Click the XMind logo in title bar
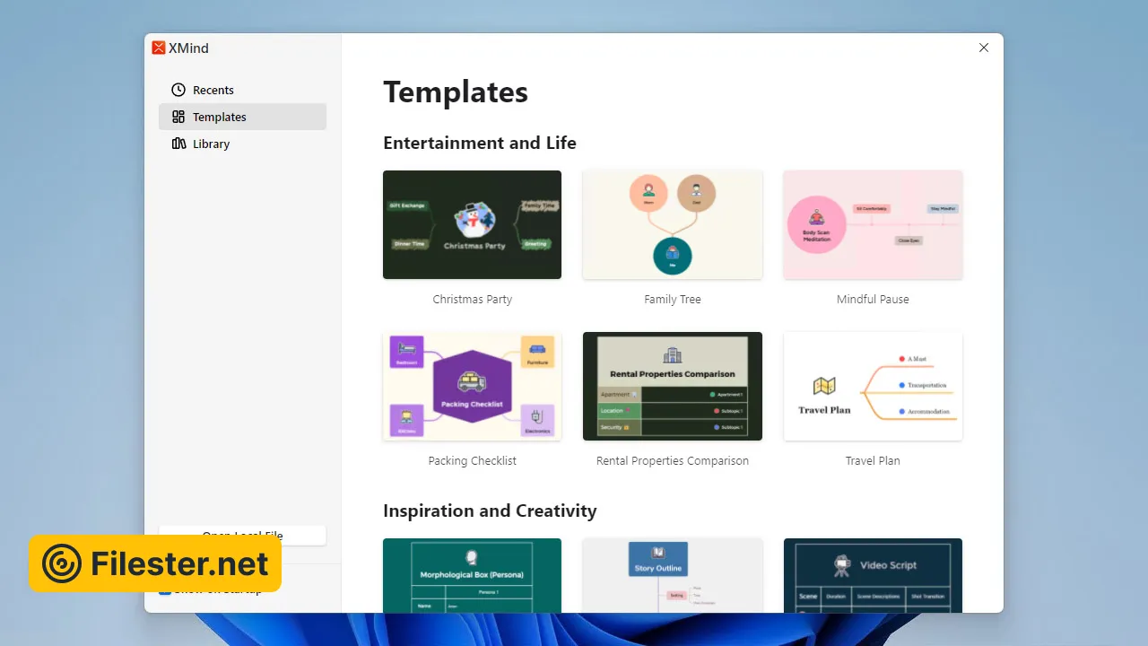Viewport: 1148px width, 646px height. coord(159,48)
